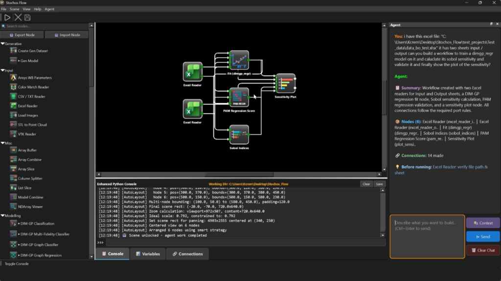Choose the STL to Point Cloud node
The width and height of the screenshot is (501, 281).
pos(32,125)
